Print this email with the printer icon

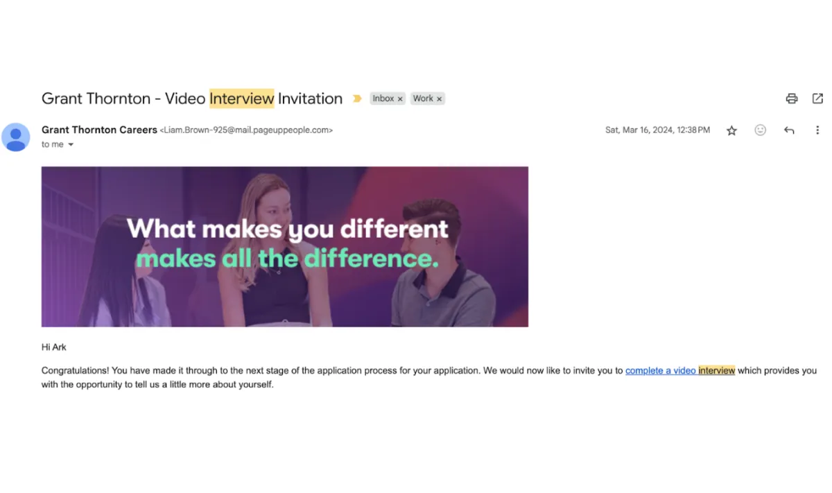tap(792, 98)
